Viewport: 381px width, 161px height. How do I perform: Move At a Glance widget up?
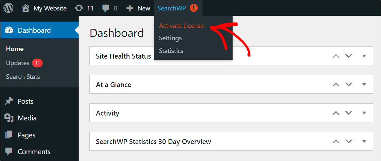(336, 84)
